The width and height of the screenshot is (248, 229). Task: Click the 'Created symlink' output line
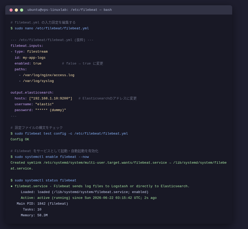click(119, 163)
